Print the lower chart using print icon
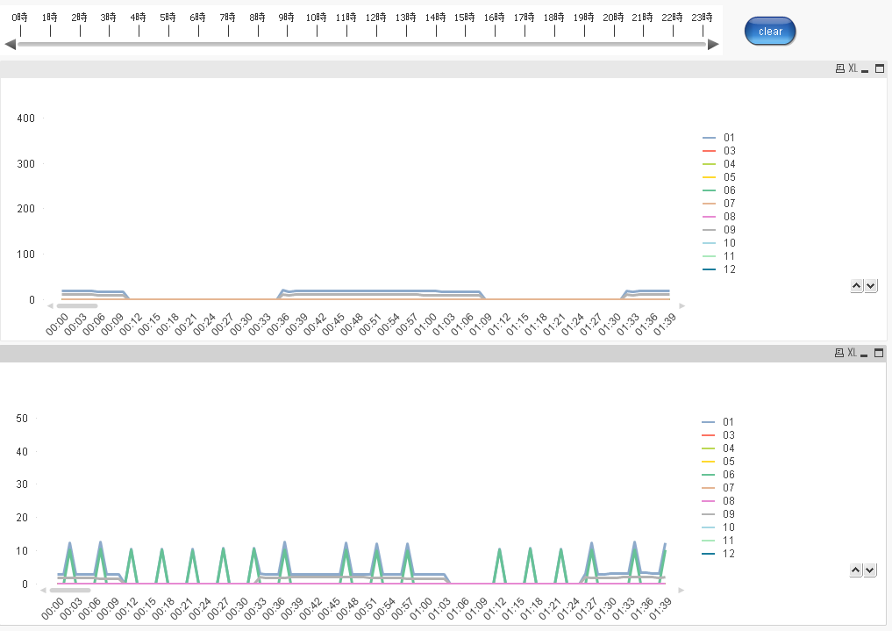The image size is (892, 631). coord(839,353)
